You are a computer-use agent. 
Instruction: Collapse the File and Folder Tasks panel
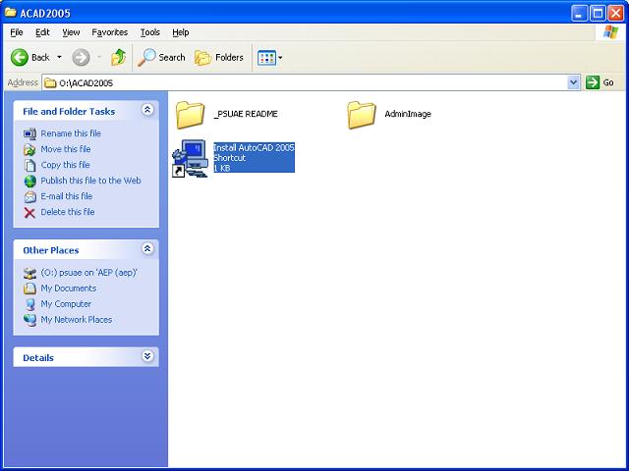point(147,110)
